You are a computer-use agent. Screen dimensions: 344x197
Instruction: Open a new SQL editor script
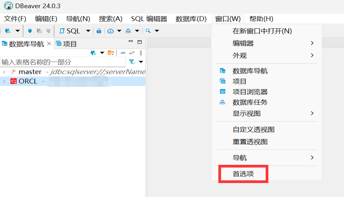pos(70,31)
